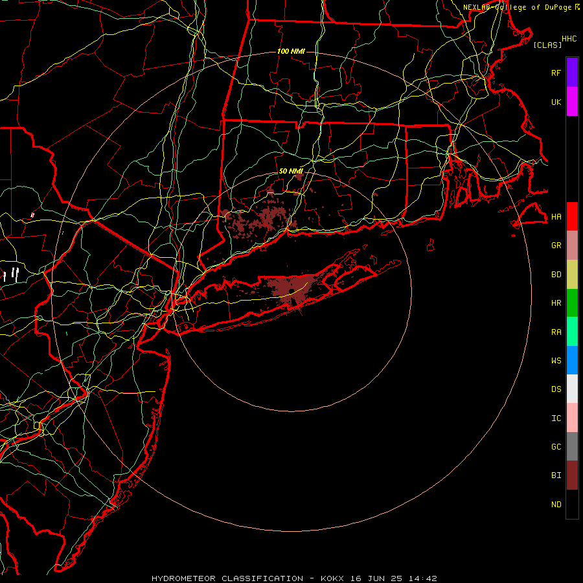Click the GR legend label
The image size is (583, 583).
click(556, 246)
